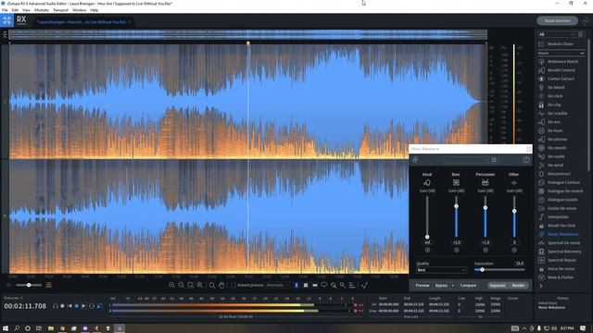This screenshot has width=593, height=333.
Task: Click the Preview button
Action: tap(423, 286)
